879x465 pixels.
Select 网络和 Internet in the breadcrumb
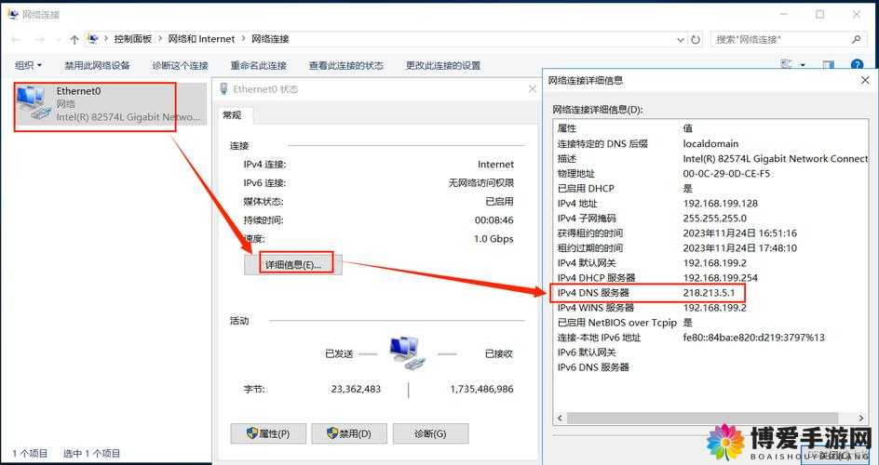tap(201, 39)
